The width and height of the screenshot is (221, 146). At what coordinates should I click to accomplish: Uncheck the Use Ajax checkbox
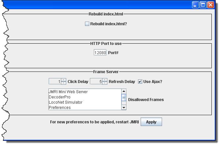click(140, 81)
